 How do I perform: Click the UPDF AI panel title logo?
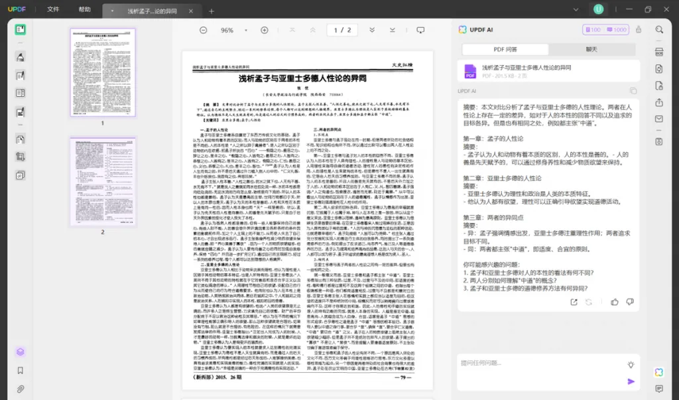click(462, 29)
